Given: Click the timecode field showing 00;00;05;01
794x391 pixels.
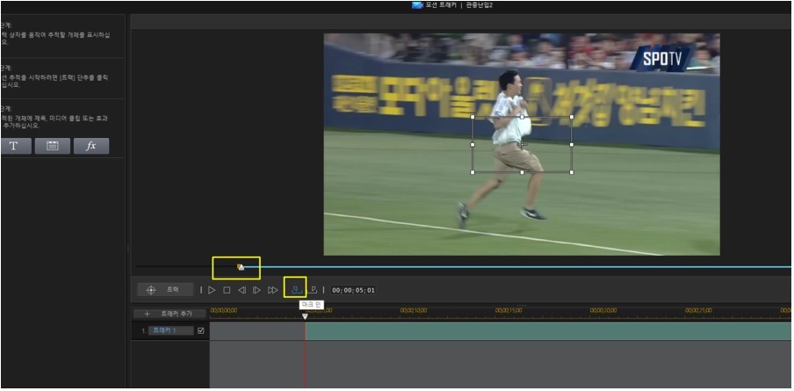Looking at the screenshot, I should [353, 290].
